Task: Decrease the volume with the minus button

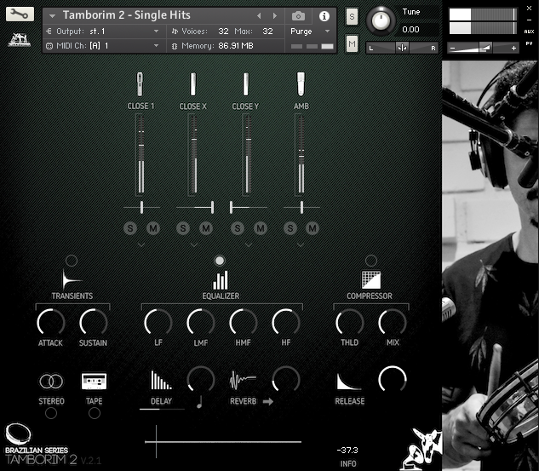Action: (452, 49)
